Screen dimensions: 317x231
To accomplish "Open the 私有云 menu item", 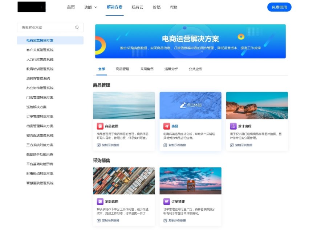I will [x=137, y=7].
